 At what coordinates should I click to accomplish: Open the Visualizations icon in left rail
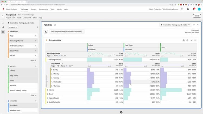(3, 27)
